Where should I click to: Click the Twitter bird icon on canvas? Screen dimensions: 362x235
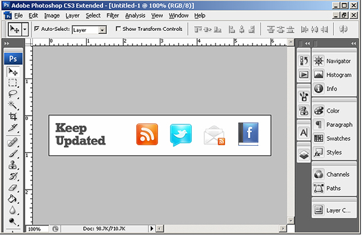pyautogui.click(x=181, y=135)
